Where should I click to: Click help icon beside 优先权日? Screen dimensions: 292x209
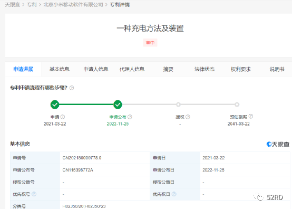174,194
